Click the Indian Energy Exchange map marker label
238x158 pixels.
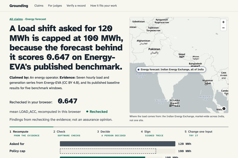pyautogui.click(x=171, y=69)
